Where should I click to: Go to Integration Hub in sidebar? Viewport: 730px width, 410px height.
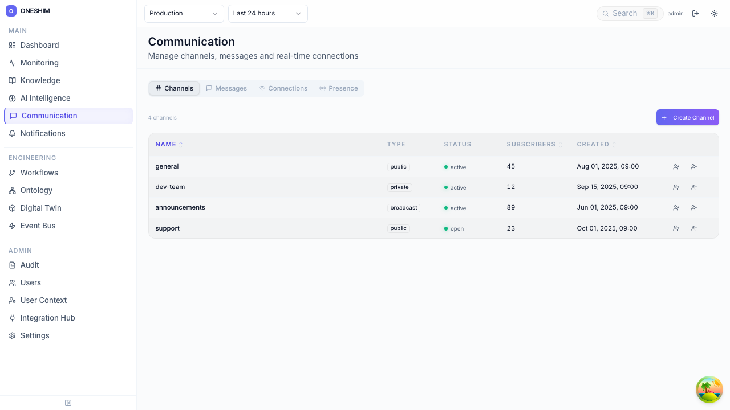coord(47,318)
